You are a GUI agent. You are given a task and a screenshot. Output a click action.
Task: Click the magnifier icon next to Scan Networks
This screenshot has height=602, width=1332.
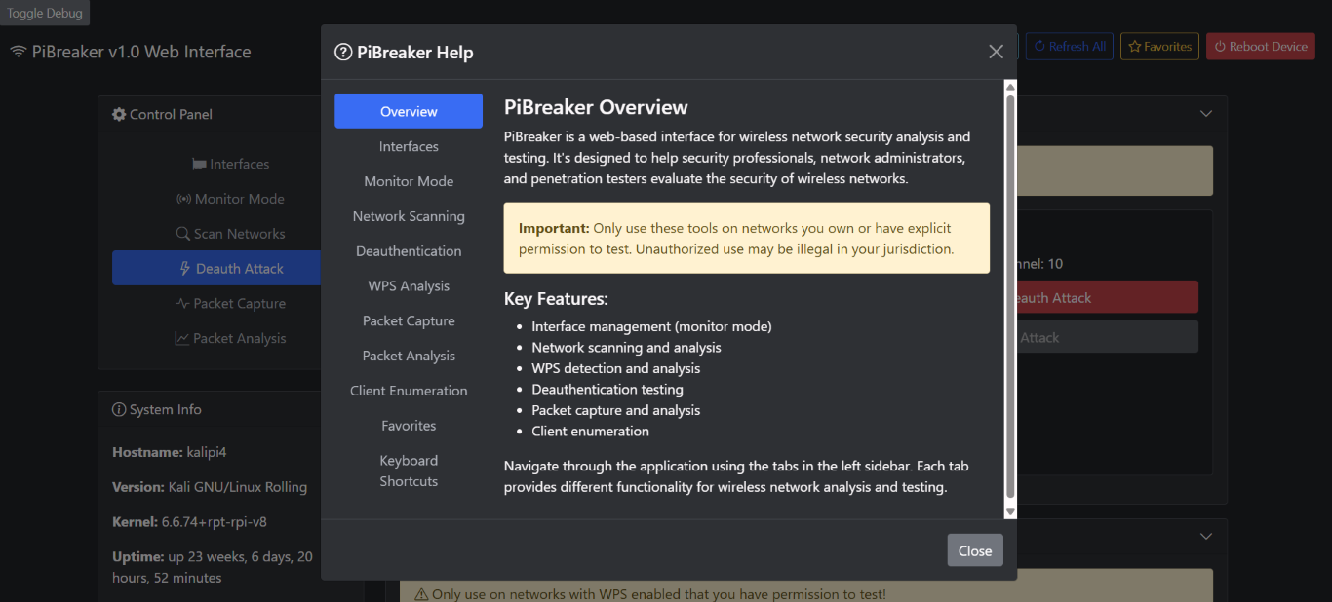tap(182, 234)
